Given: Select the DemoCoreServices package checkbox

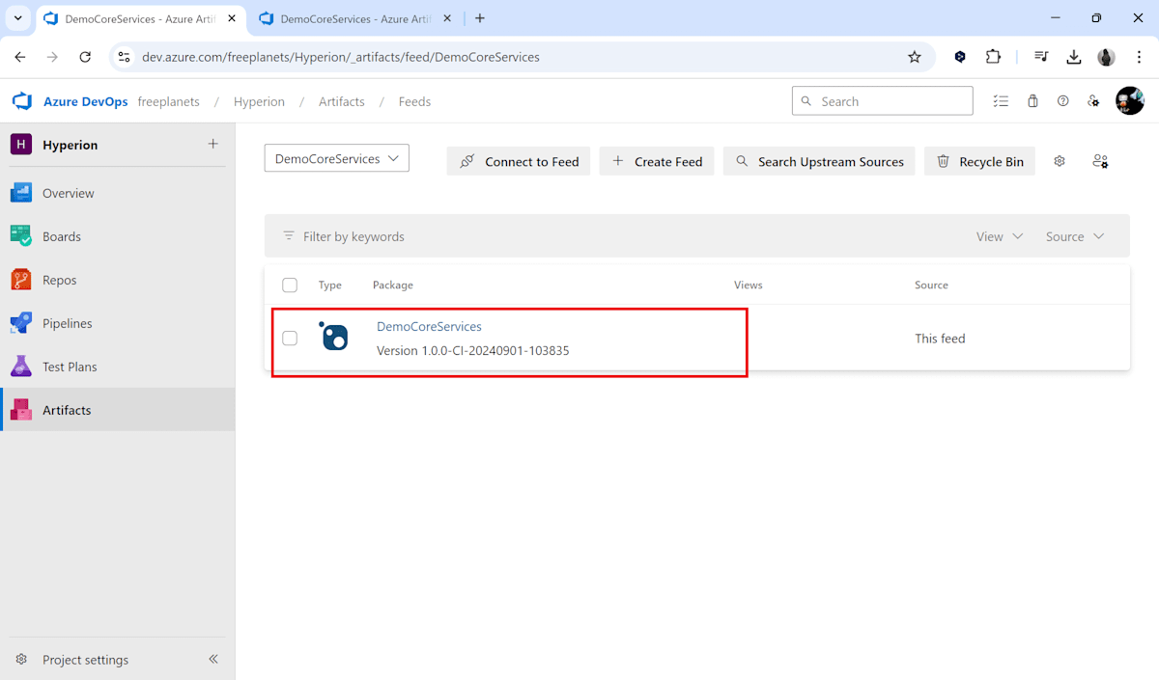Looking at the screenshot, I should pyautogui.click(x=290, y=339).
